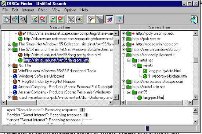The width and height of the screenshot is (202, 134).
Task: Click blue ball beside Arsenal Company Socrat Personal Full Description
Action: point(15,87)
